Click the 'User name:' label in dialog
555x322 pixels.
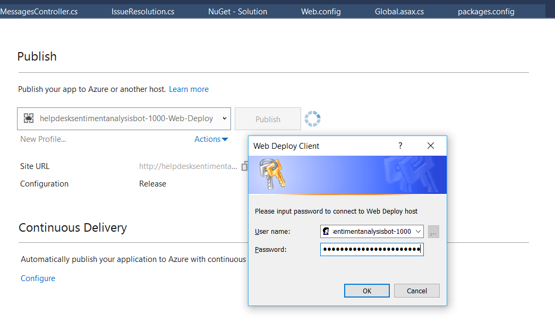tap(272, 232)
